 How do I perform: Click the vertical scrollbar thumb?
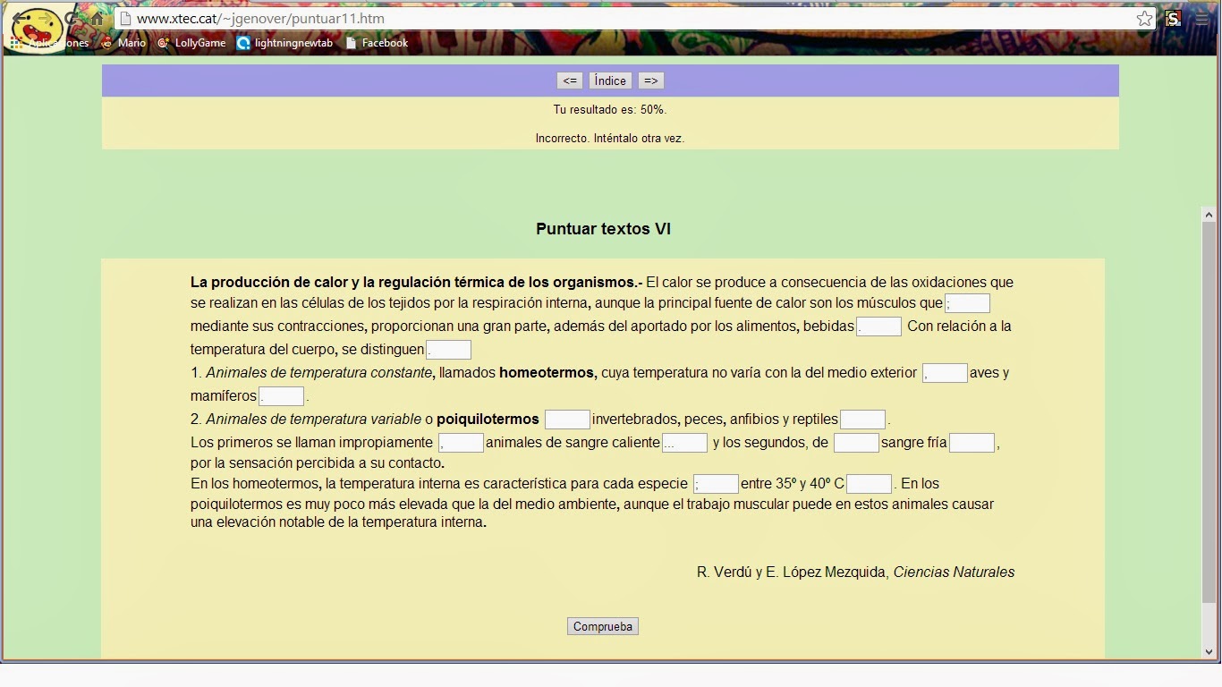pos(1209,411)
